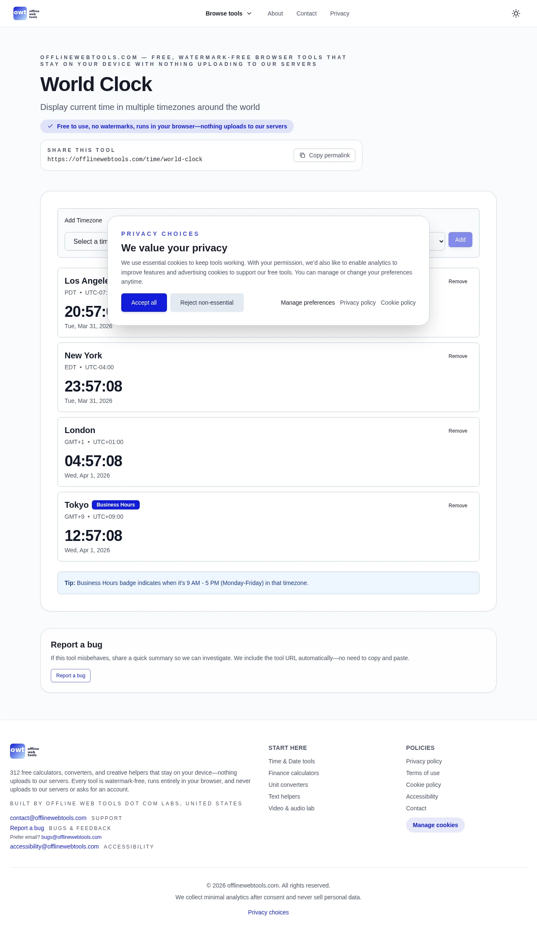Accept all cookies in privacy dialog

coord(144,303)
